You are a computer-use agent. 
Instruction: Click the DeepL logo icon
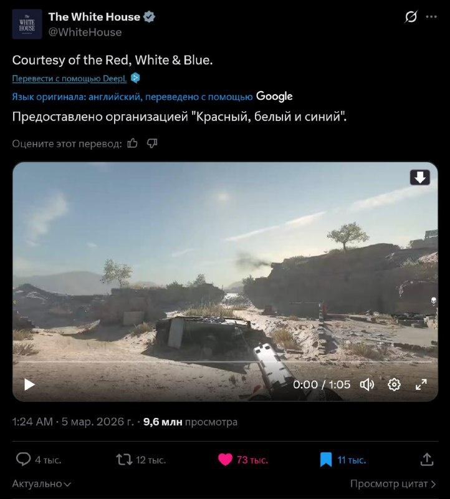pyautogui.click(x=135, y=78)
